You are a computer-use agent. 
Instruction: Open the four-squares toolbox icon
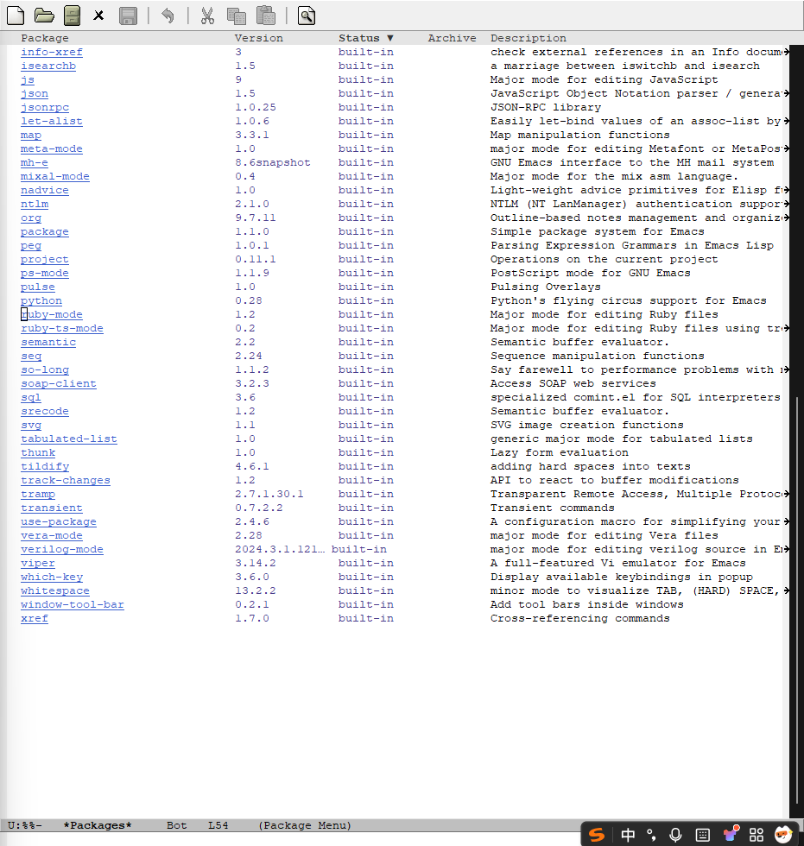pos(757,835)
